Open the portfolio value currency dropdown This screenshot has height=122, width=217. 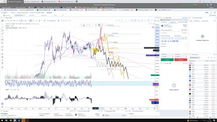45,114
